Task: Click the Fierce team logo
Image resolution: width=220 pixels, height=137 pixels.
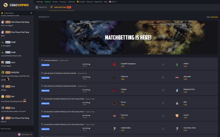Action: tap(114, 103)
